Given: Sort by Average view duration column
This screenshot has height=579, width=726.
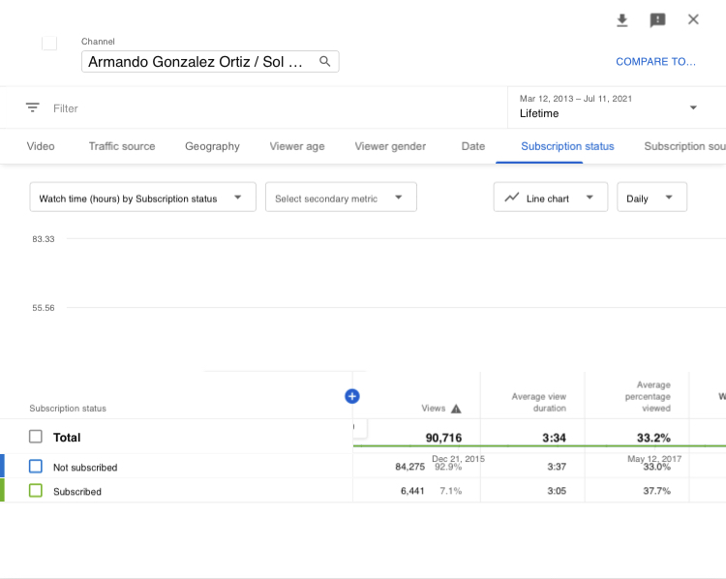Looking at the screenshot, I should [x=538, y=402].
